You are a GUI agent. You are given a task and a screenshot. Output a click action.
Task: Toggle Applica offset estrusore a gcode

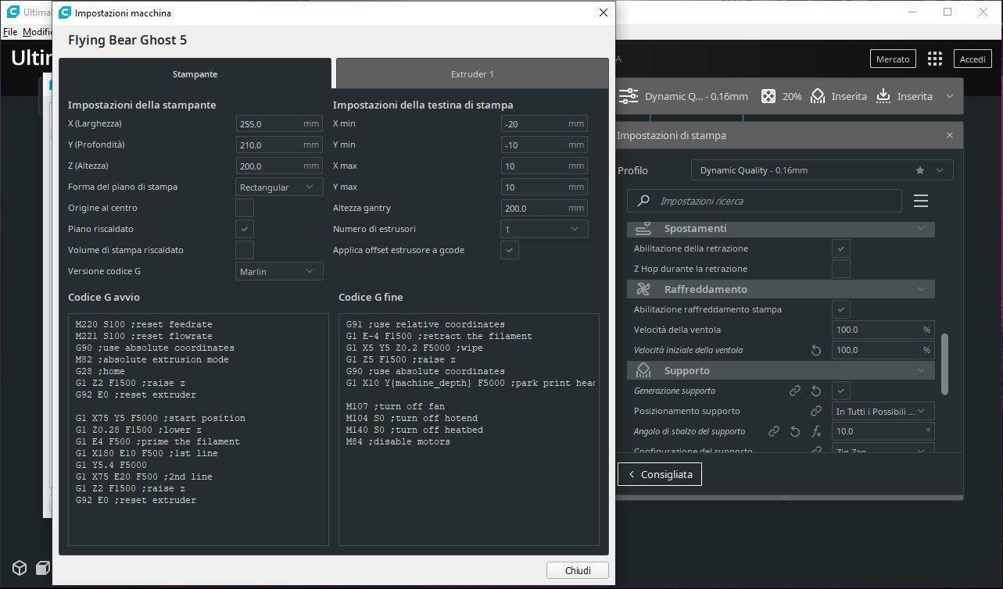pyautogui.click(x=510, y=250)
